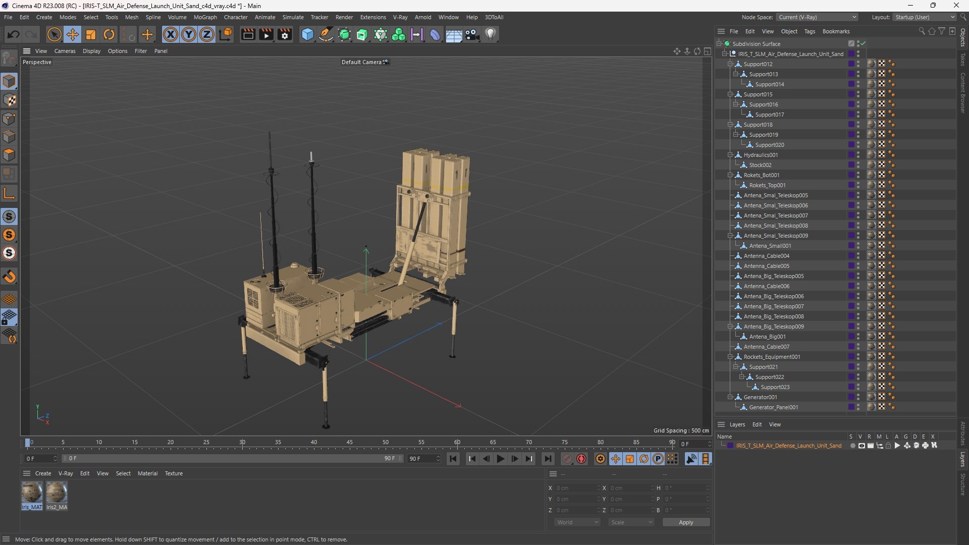Toggle the Subdivision Surface green checkmark

click(864, 43)
